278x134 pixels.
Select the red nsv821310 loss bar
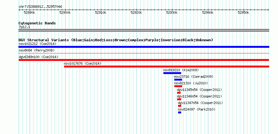[x=178, y=86]
